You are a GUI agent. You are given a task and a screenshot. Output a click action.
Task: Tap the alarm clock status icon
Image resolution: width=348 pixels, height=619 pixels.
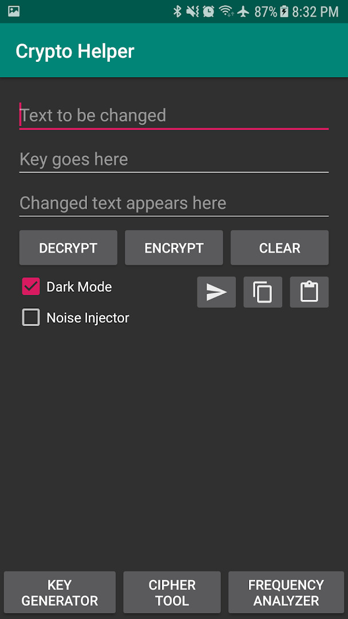[x=208, y=11]
